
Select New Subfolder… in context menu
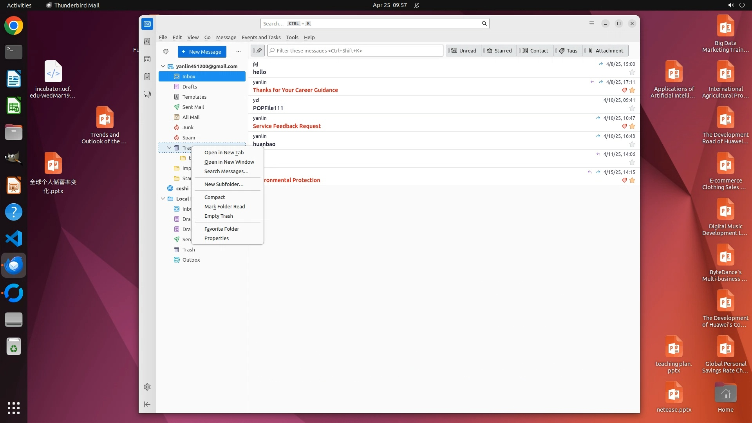point(224,184)
